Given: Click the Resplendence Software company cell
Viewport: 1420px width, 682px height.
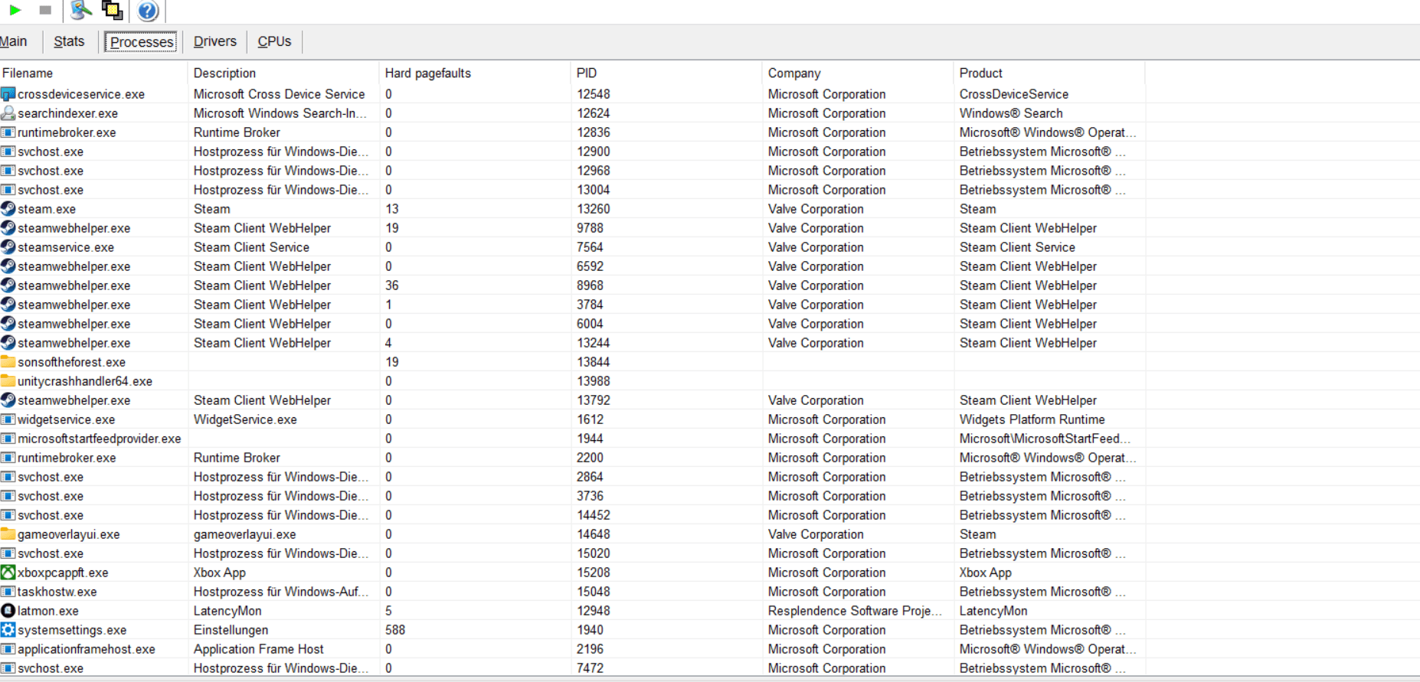Looking at the screenshot, I should point(855,611).
